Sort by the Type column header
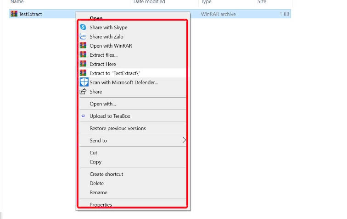The width and height of the screenshot is (347, 219). (206, 2)
